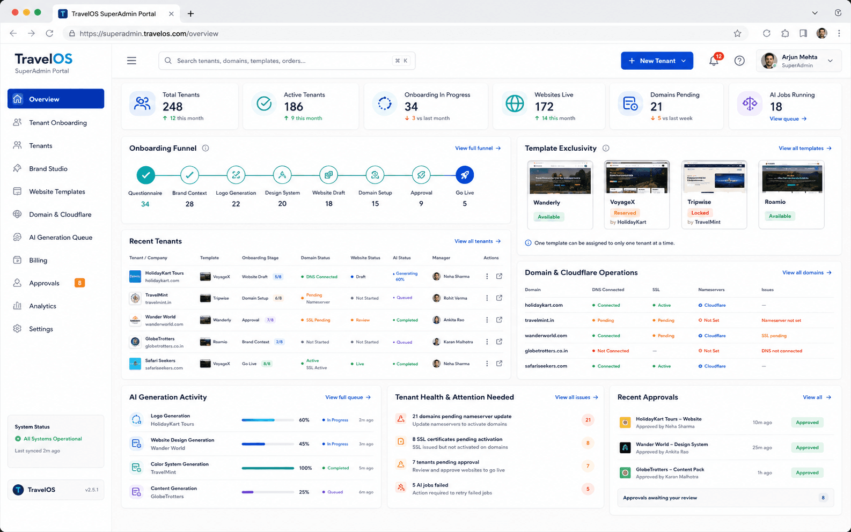Select the Approval funnel step icon
Image resolution: width=851 pixels, height=532 pixels.
421,175
